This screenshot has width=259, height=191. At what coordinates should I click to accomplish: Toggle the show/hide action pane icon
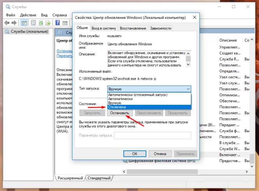65,23
